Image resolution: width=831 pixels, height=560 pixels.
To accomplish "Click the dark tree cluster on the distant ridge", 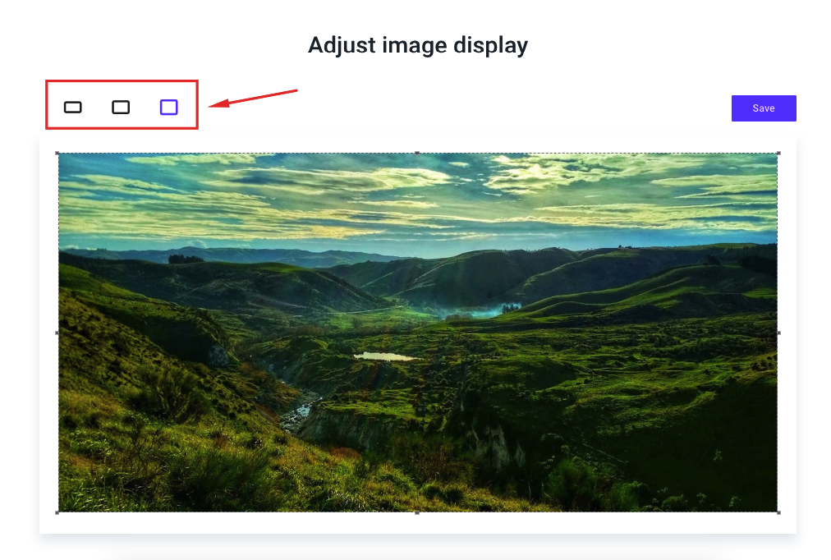I will (186, 259).
